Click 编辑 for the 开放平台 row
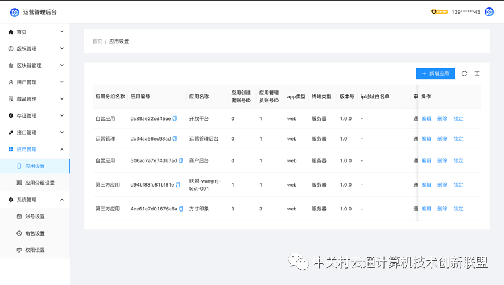The height and width of the screenshot is (285, 504). (x=426, y=119)
